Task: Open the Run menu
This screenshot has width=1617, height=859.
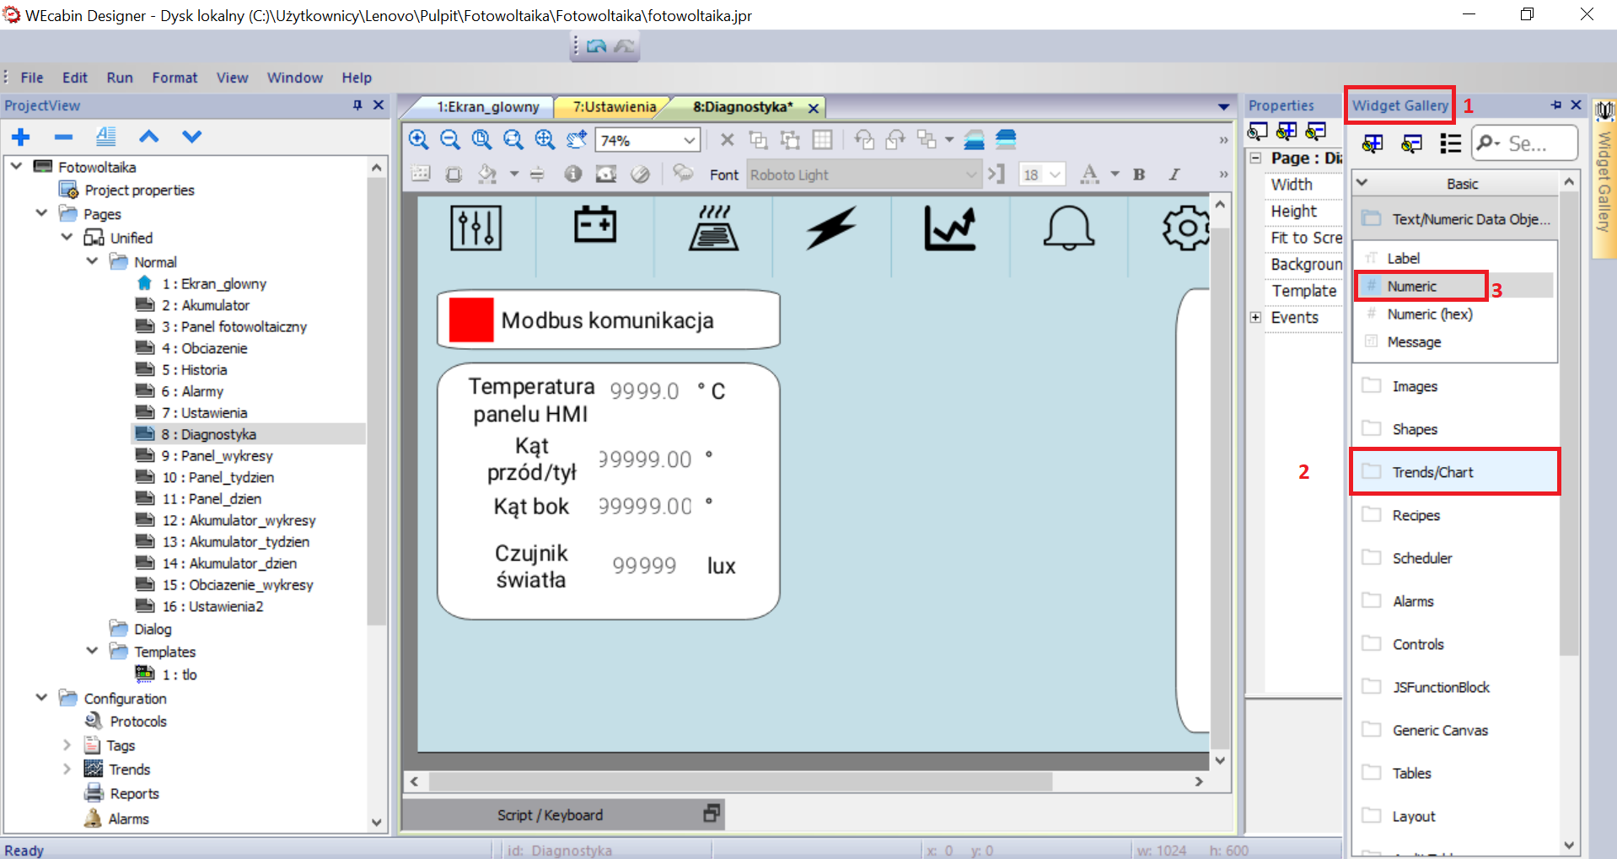Action: (x=120, y=78)
